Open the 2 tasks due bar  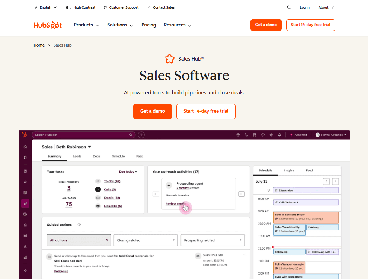306,190
